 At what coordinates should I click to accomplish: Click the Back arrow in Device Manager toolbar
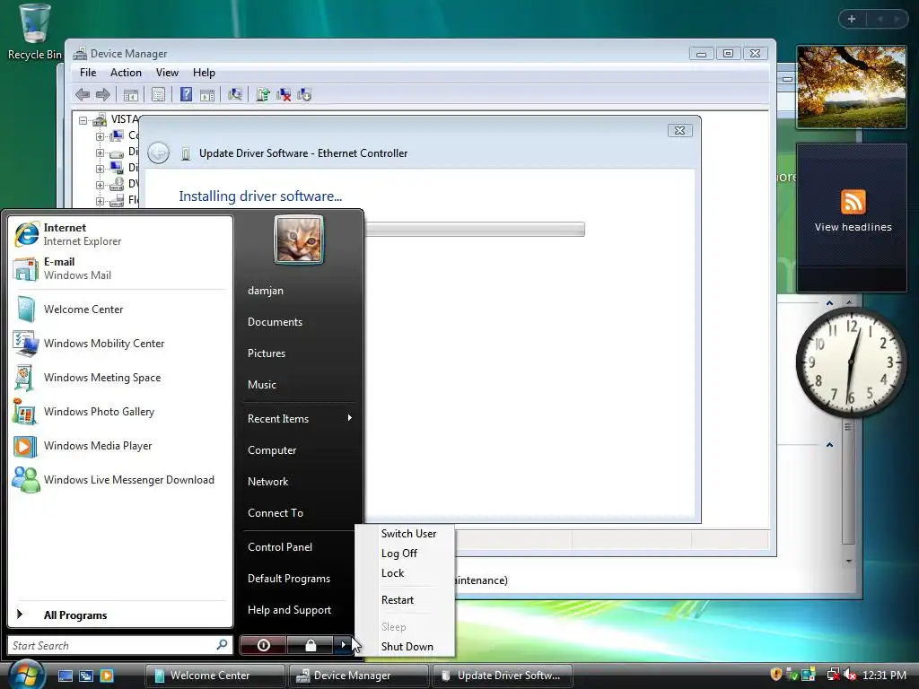pyautogui.click(x=83, y=94)
